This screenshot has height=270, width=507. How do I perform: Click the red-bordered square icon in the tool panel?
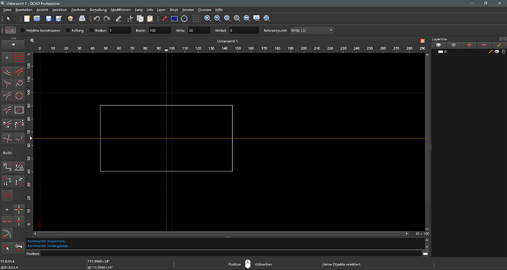[7, 195]
